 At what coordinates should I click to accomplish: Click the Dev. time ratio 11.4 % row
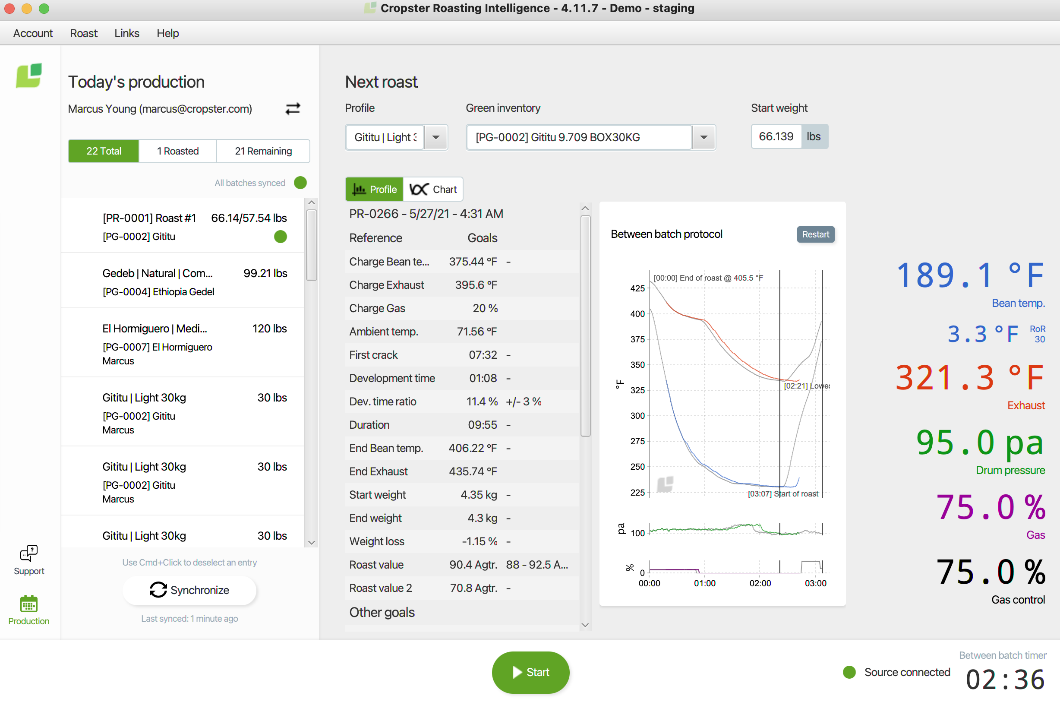click(x=462, y=401)
